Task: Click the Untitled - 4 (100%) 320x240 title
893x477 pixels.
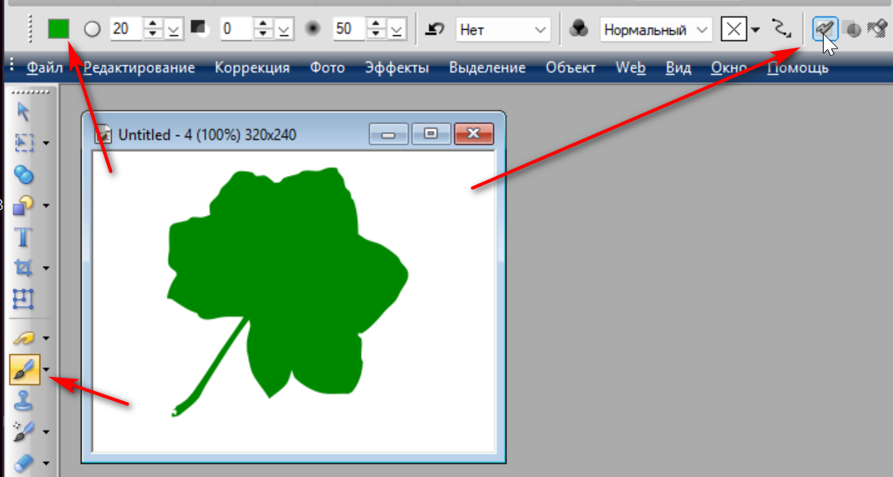Action: click(x=207, y=135)
